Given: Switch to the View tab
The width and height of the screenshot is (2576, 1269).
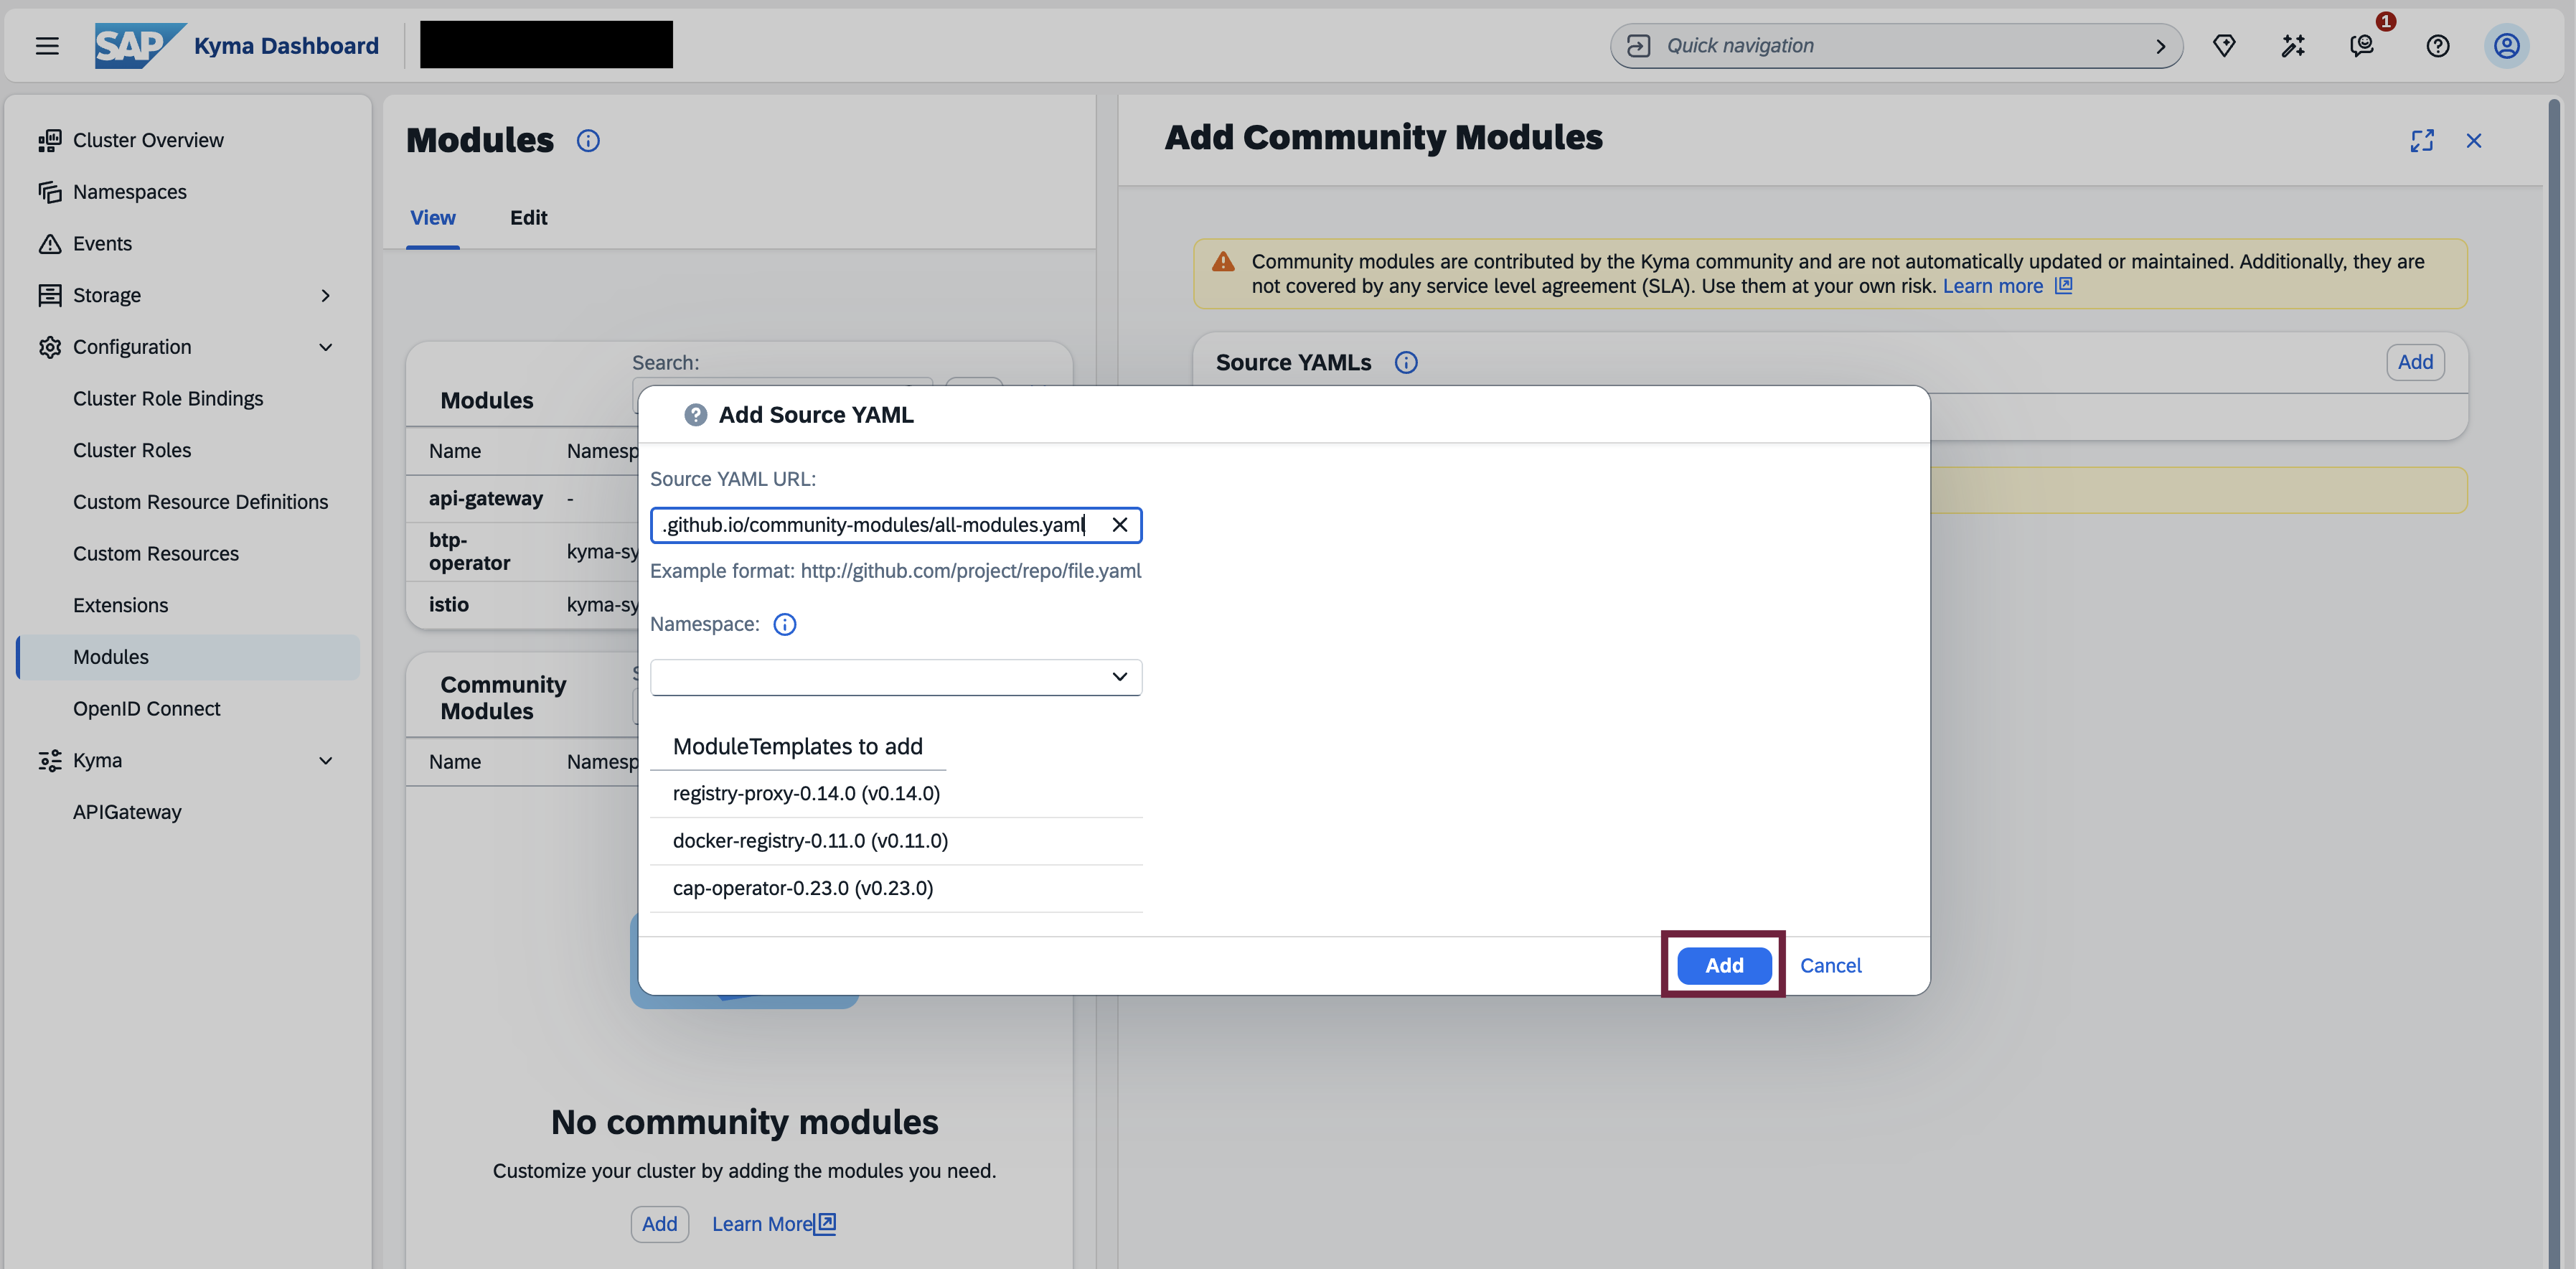Looking at the screenshot, I should [432, 217].
